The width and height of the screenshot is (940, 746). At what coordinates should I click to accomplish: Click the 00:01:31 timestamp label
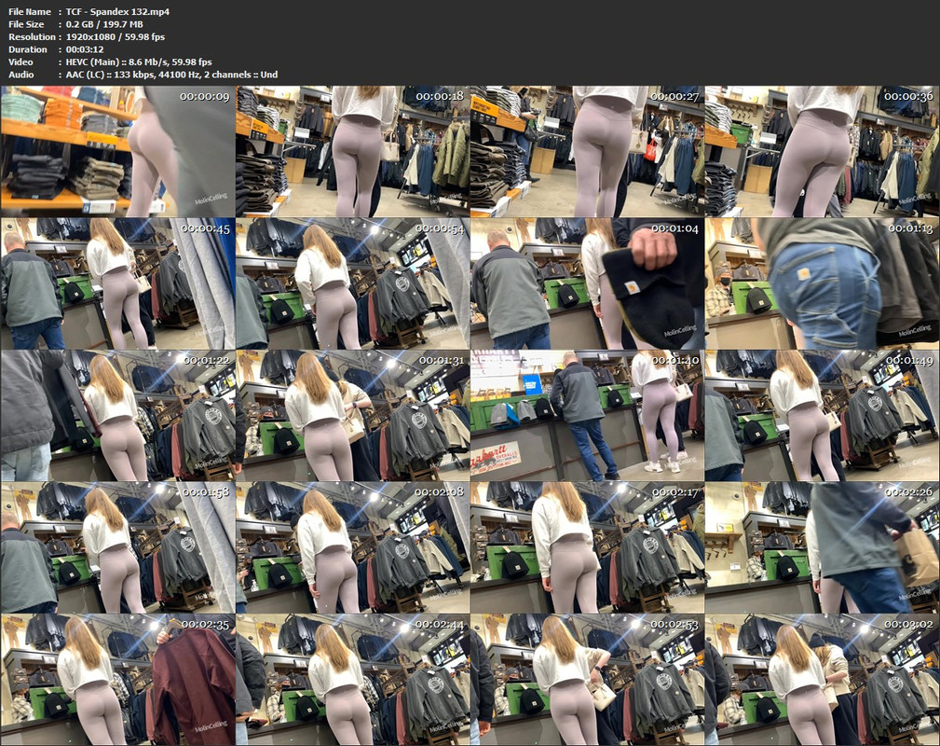[x=441, y=361]
